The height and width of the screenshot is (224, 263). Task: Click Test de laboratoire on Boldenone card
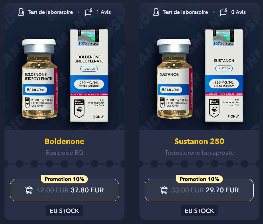(50, 12)
